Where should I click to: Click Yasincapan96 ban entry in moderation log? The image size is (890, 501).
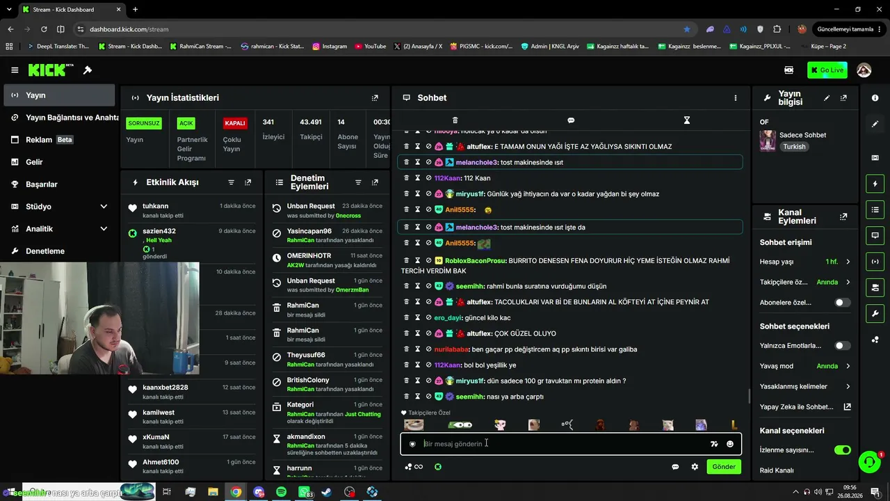point(327,235)
